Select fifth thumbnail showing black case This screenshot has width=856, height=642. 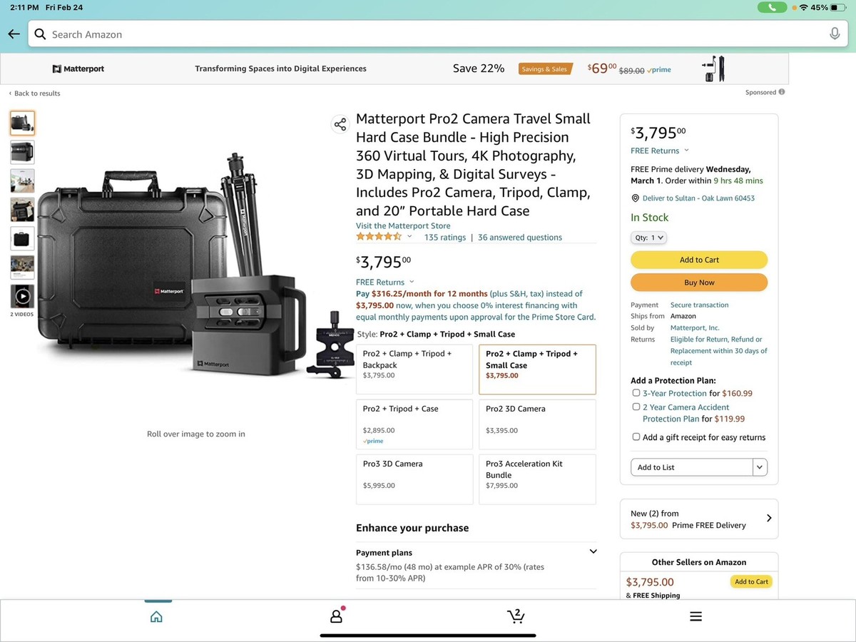pos(22,239)
